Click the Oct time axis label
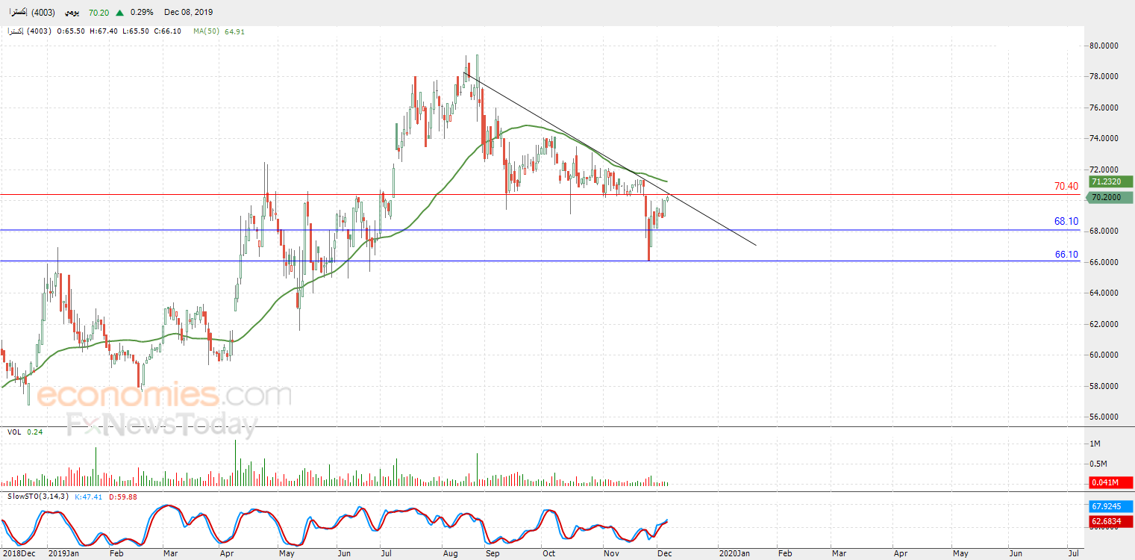1135x560 pixels. (549, 553)
